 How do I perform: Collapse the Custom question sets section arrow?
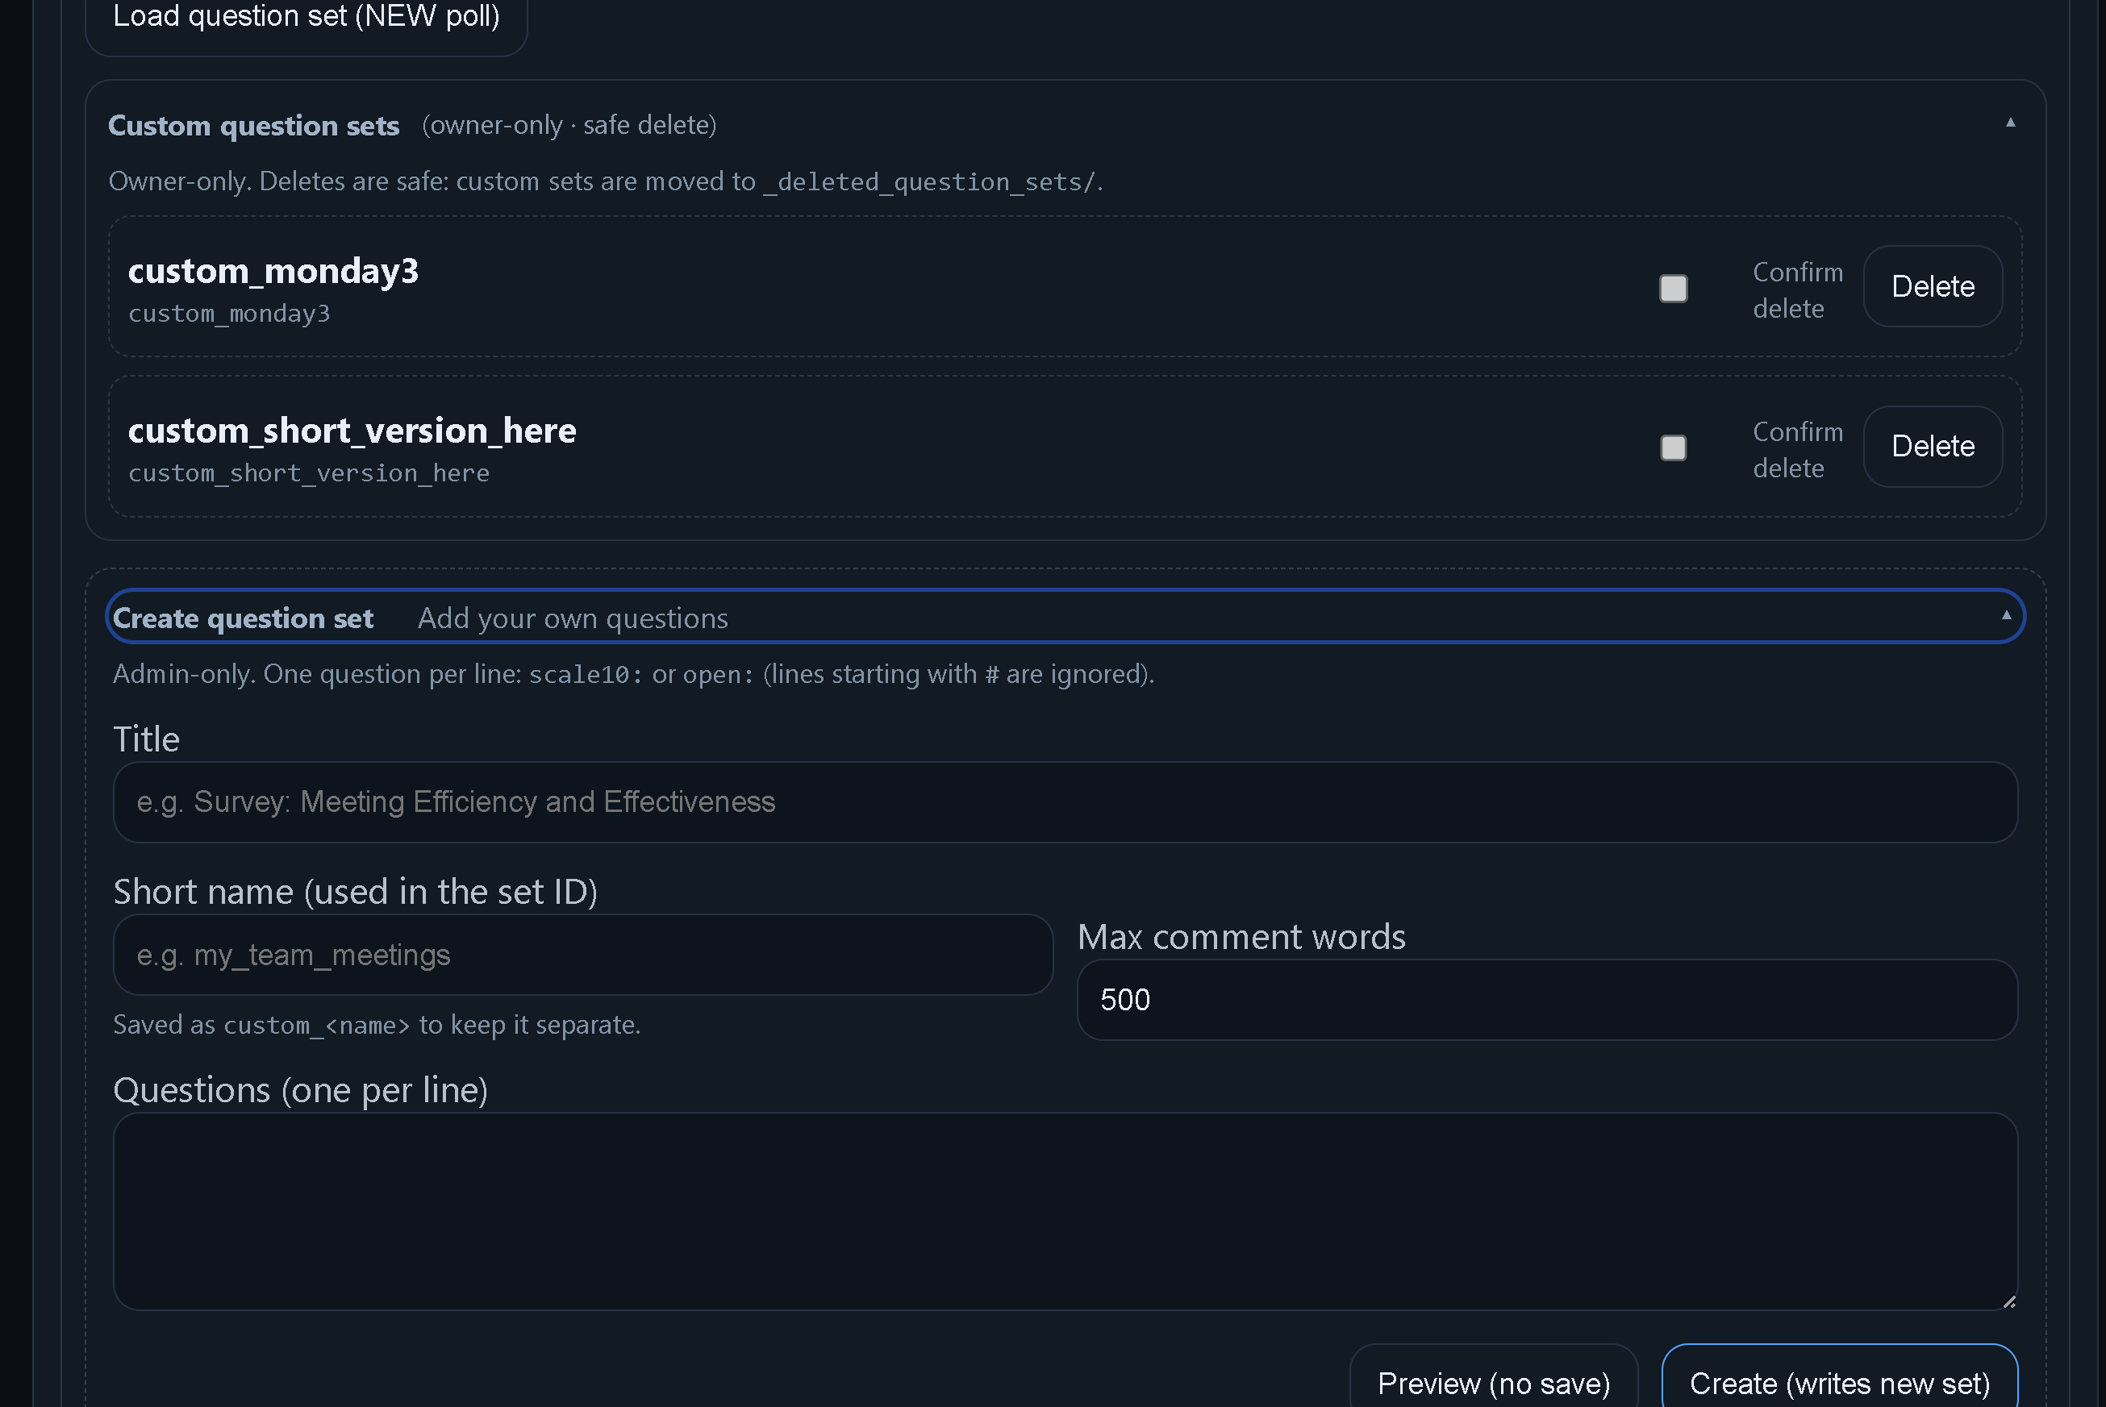(2010, 123)
